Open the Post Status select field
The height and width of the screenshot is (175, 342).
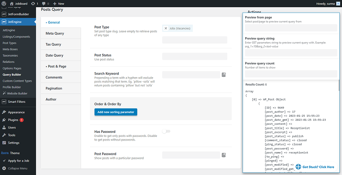(x=194, y=56)
